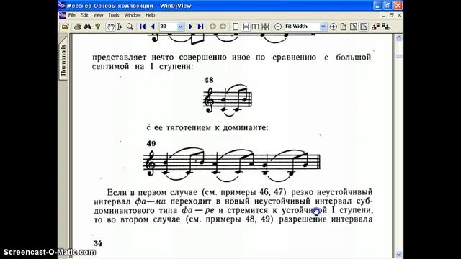The height and width of the screenshot is (259, 461).
Task: Click the rotate right icon
Action: point(386,27)
